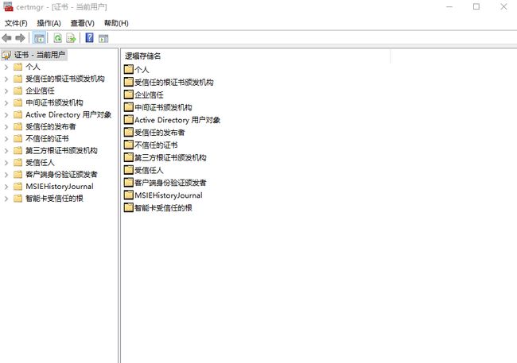This screenshot has width=517, height=363.
Task: Click MSIEHistoryJournal folder icon in left tree
Action: pyautogui.click(x=17, y=187)
